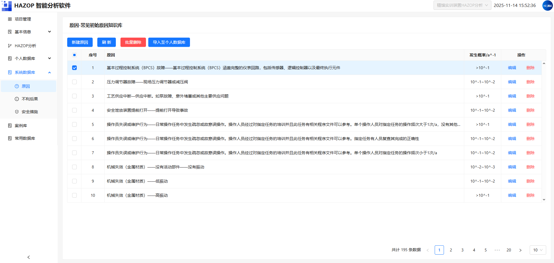Collapse the sidebar with bottom arrow icon

(28, 257)
